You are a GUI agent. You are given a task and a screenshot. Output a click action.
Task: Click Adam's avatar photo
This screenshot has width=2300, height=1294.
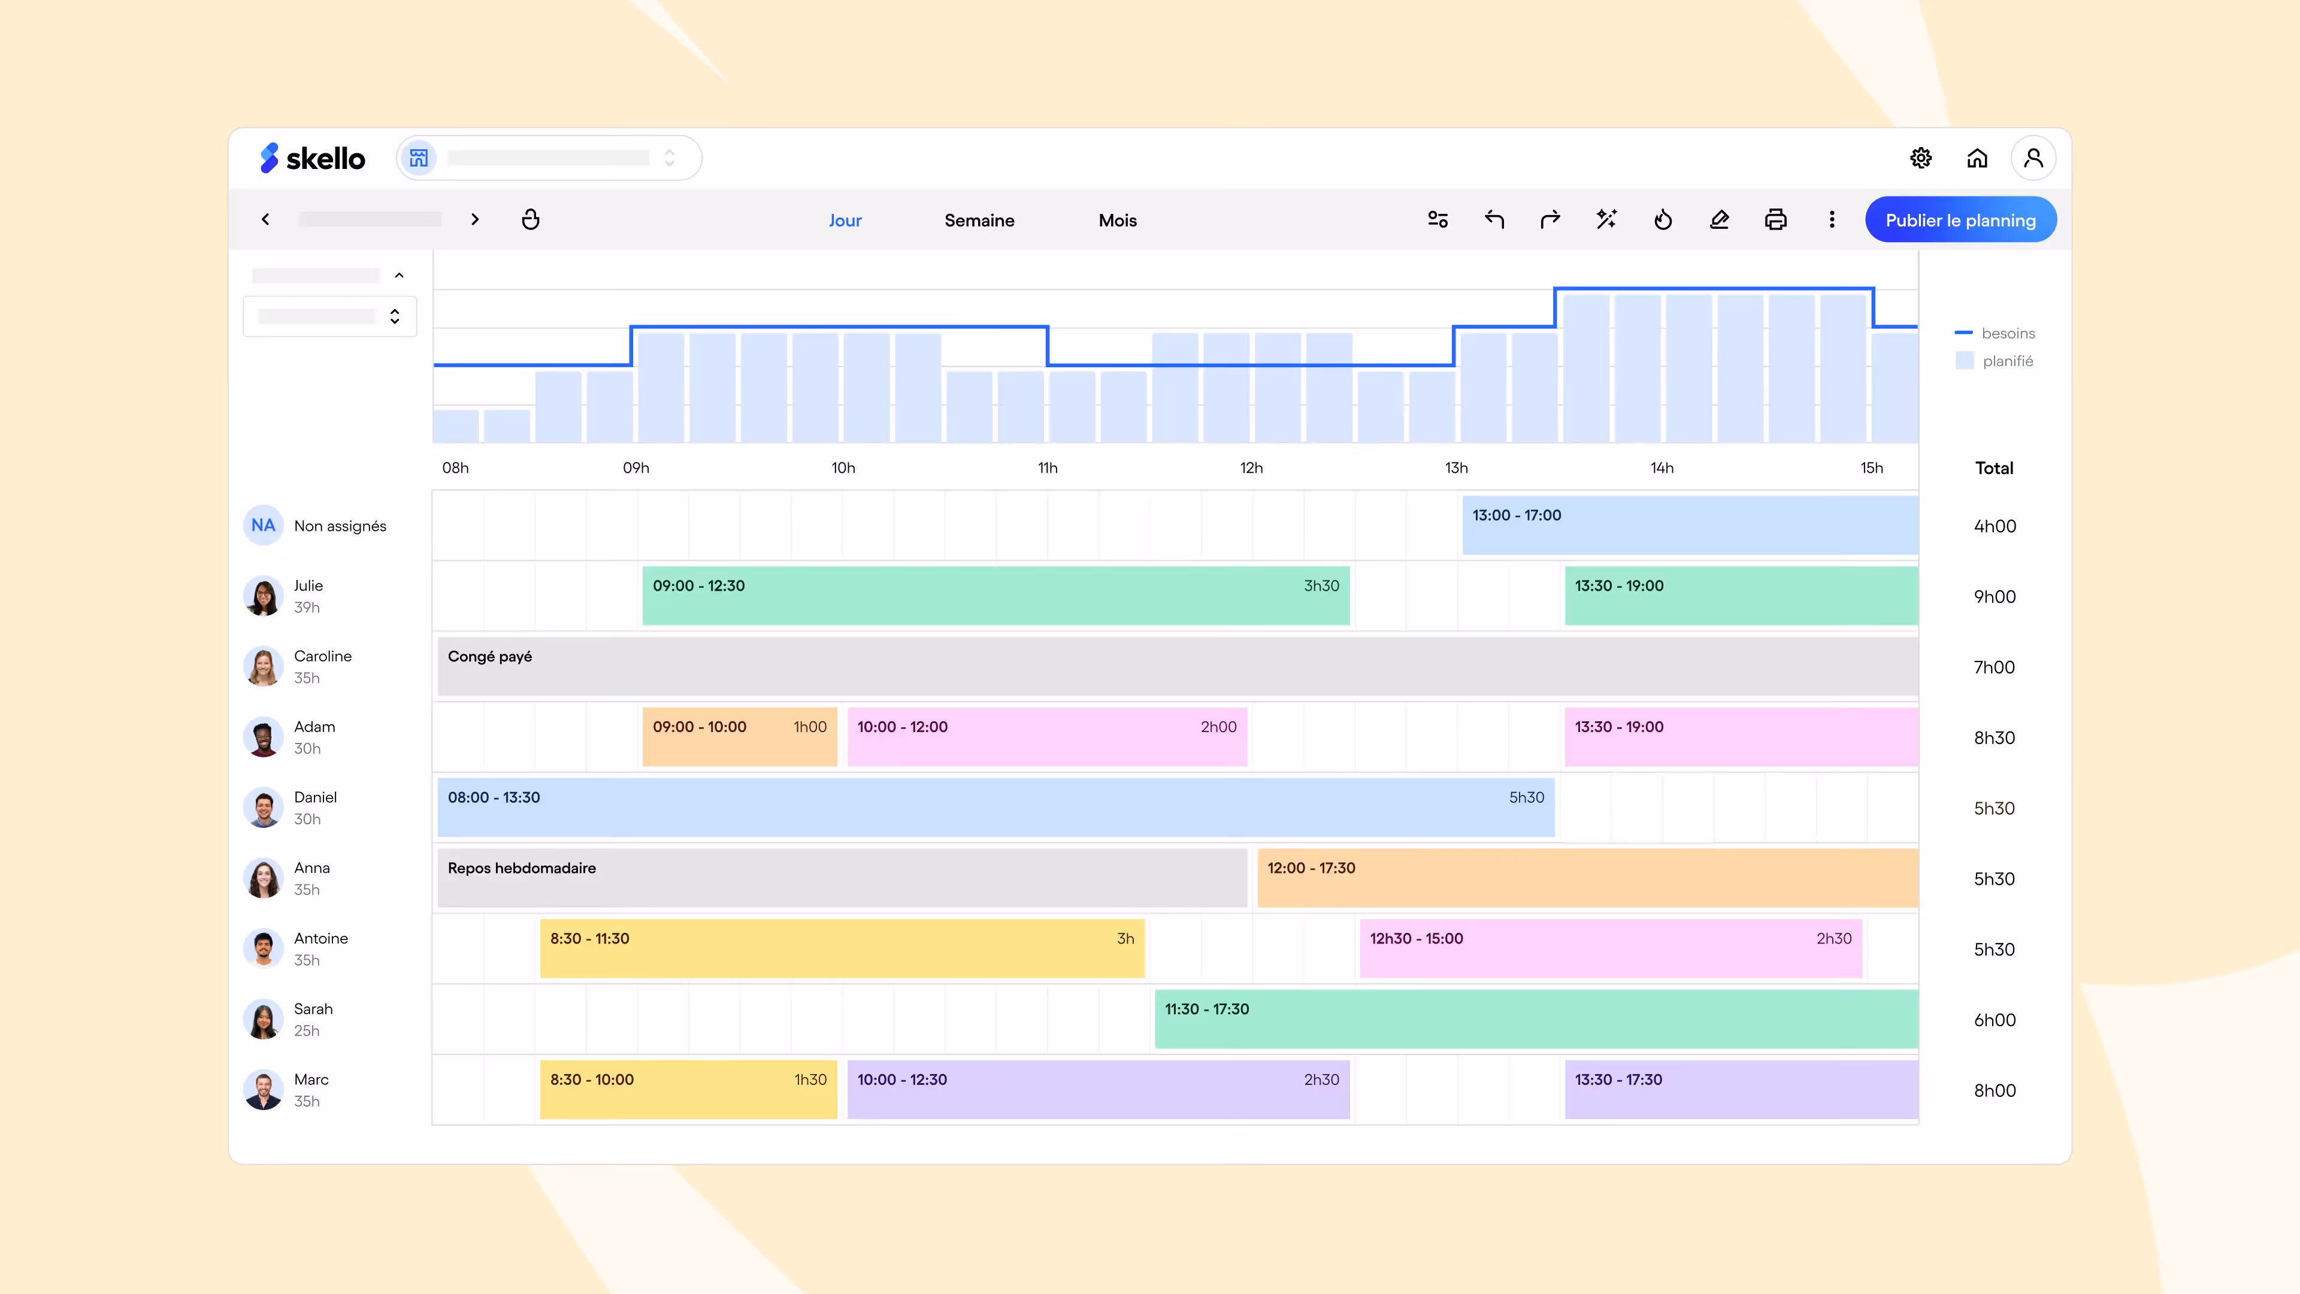click(x=264, y=737)
